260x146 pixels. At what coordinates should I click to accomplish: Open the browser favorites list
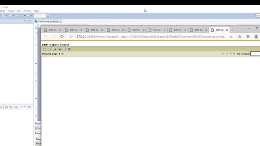pyautogui.click(x=240, y=36)
